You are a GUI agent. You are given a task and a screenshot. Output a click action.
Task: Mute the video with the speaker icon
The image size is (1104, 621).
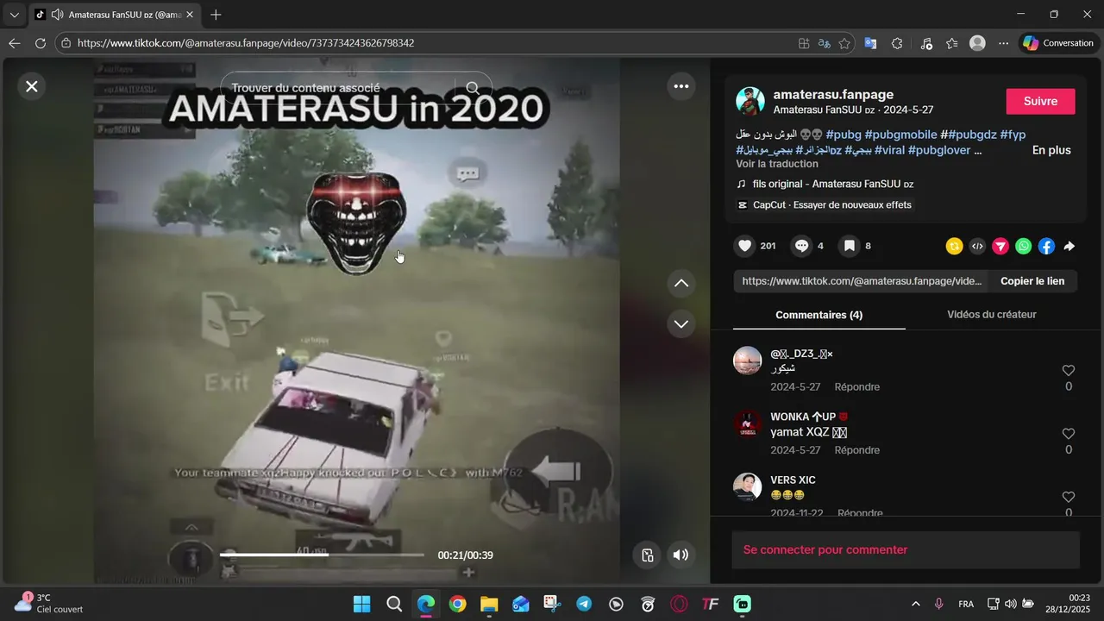pos(681,555)
